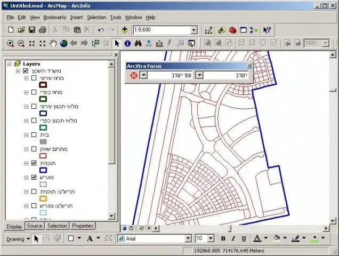339x256 pixels.
Task: Enable the מחוז עירוני layer checkbox
Action: pyautogui.click(x=34, y=78)
